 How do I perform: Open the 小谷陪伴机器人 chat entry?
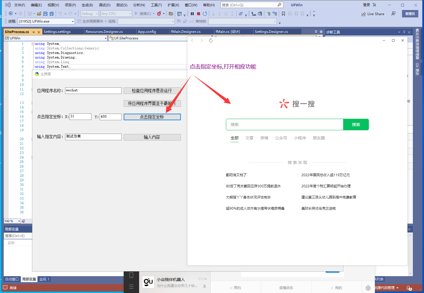click(175, 282)
